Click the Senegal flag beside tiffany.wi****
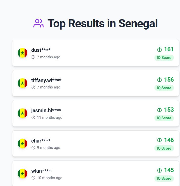 [x=23, y=83]
